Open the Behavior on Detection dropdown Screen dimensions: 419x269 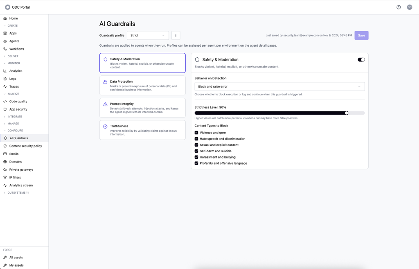tap(279, 87)
